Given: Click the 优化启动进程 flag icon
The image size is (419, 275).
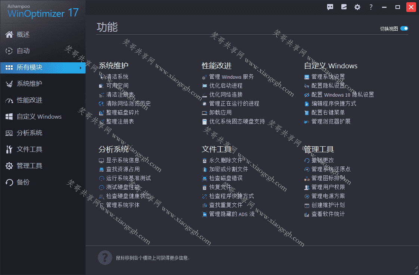Looking at the screenshot, I should click(x=204, y=86).
